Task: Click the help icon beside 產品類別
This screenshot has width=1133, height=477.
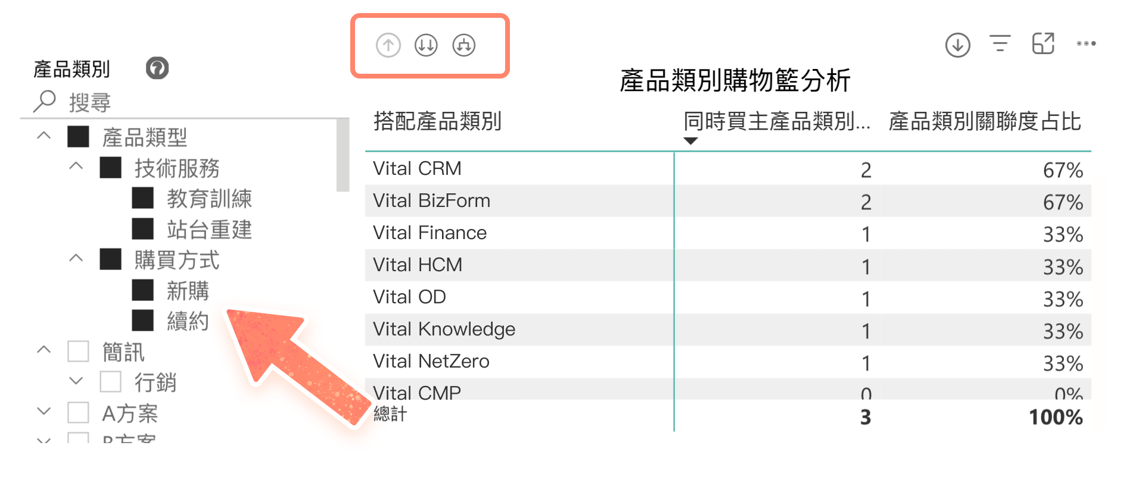Action: tap(157, 68)
